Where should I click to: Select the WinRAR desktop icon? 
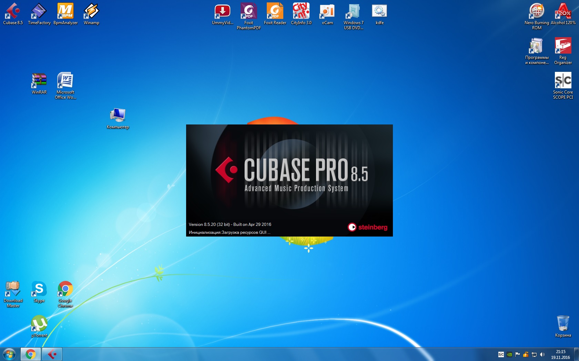[39, 83]
